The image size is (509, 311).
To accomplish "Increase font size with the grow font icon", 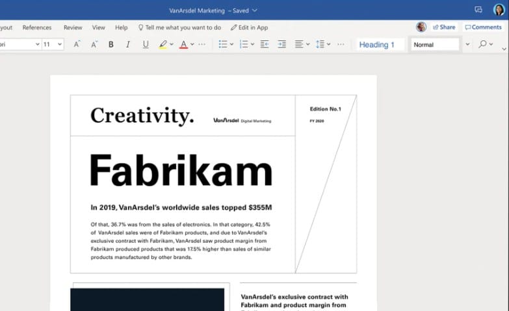I will pyautogui.click(x=77, y=44).
